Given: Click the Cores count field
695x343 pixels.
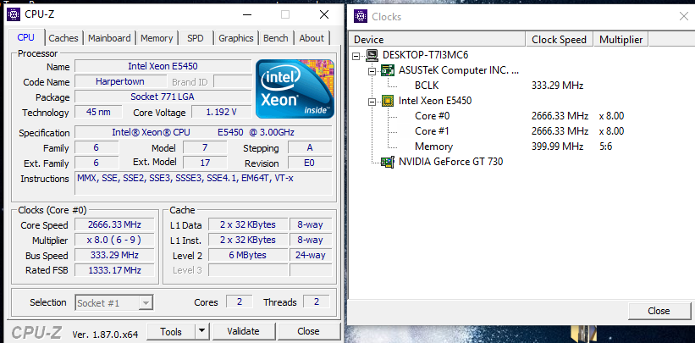Looking at the screenshot, I should coord(240,302).
